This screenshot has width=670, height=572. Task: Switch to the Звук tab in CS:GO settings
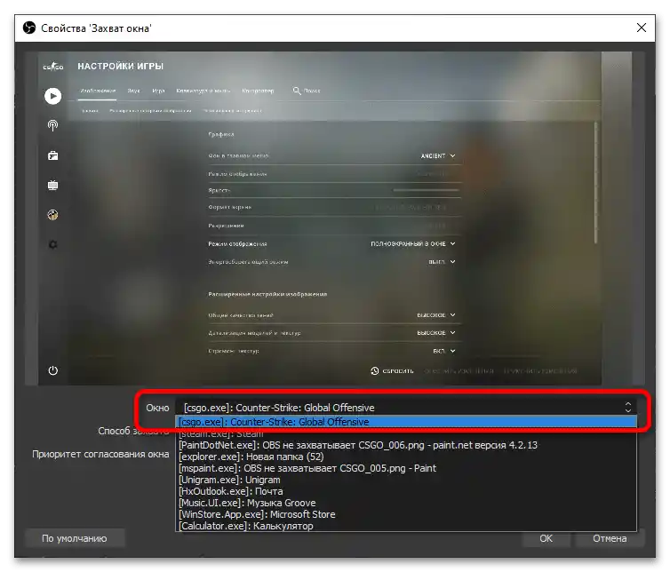pyautogui.click(x=134, y=91)
